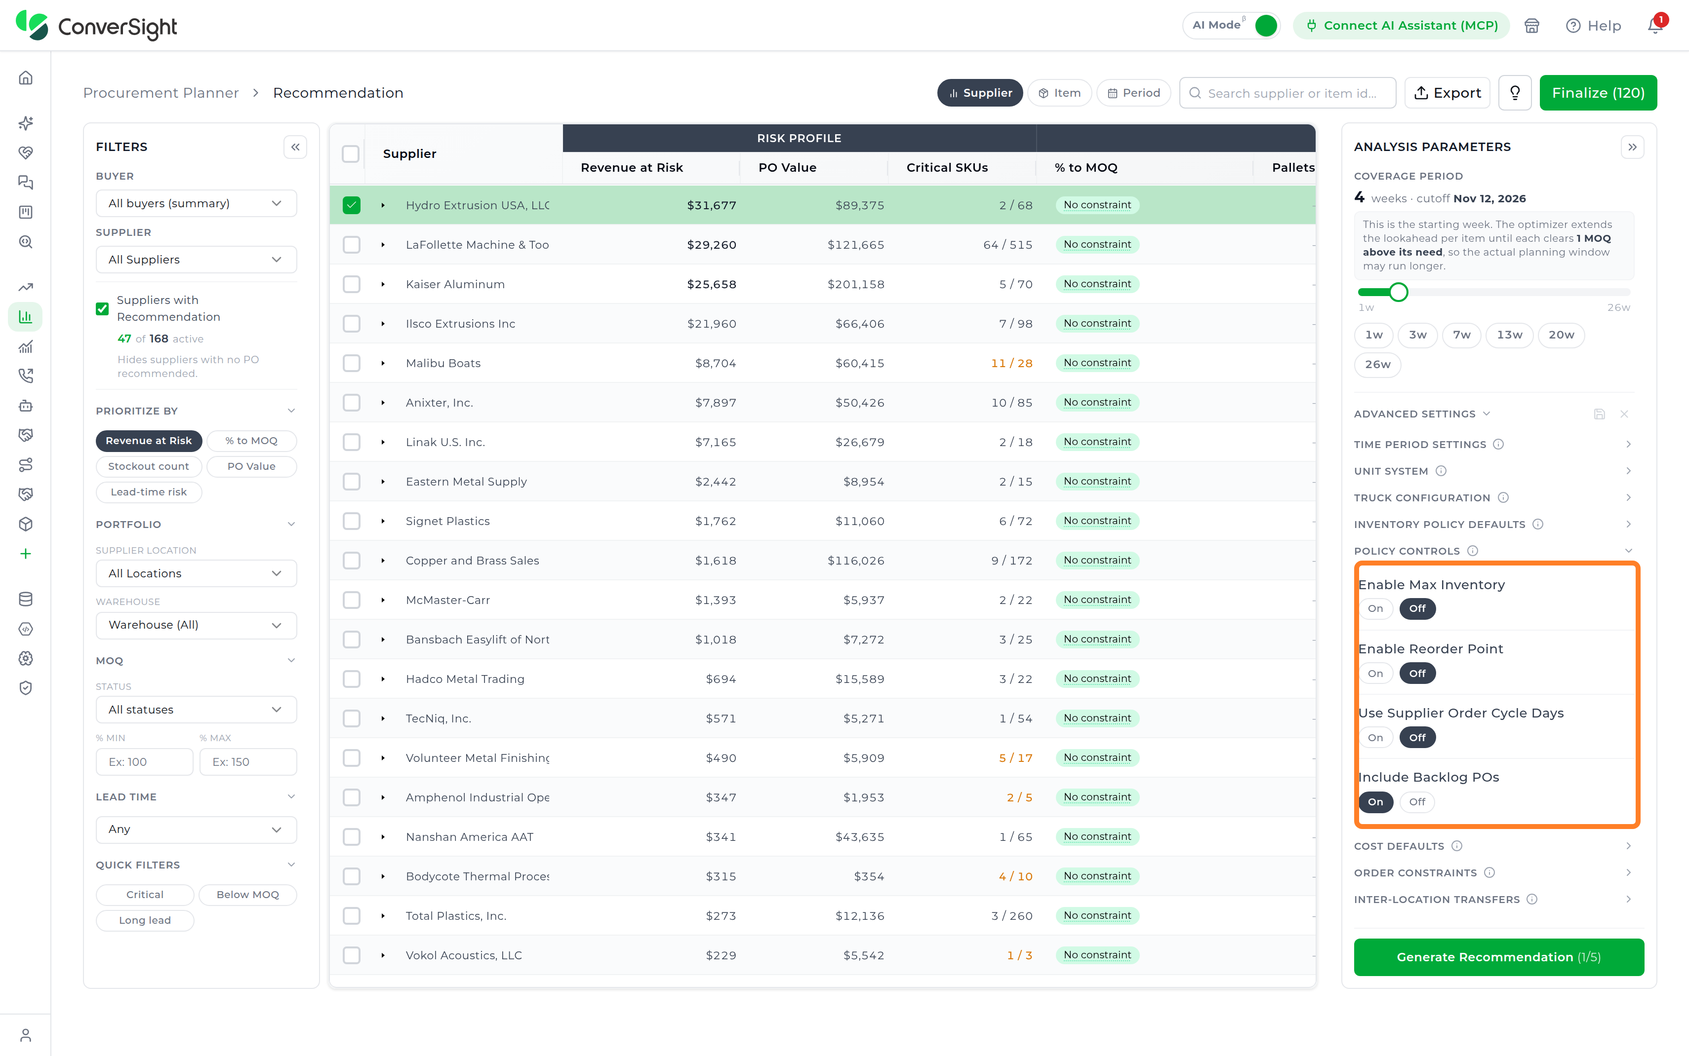Open the settings gear icon in the sidebar
This screenshot has height=1056, width=1689.
point(26,659)
